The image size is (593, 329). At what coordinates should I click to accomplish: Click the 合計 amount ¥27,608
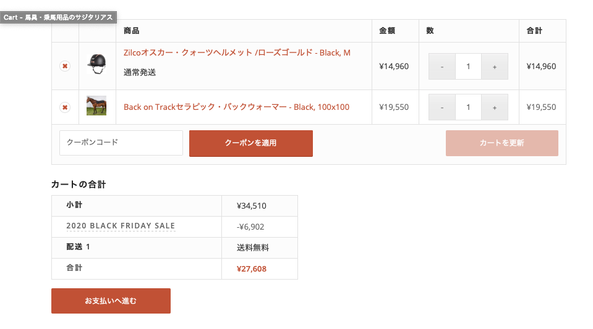[x=252, y=269]
